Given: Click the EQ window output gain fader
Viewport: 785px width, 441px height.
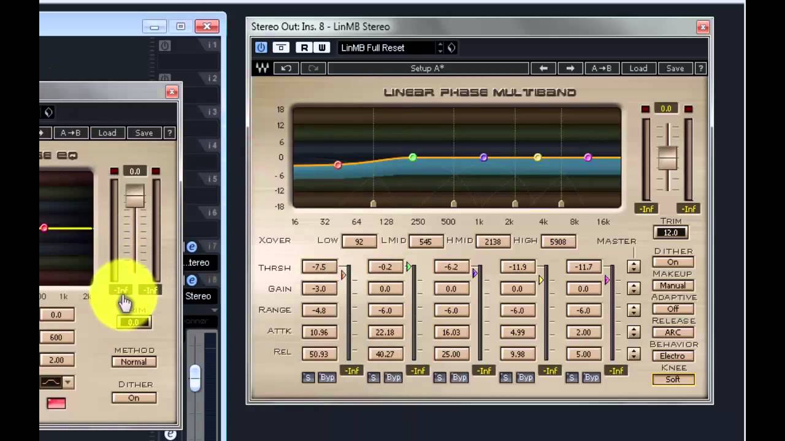Looking at the screenshot, I should click(135, 195).
